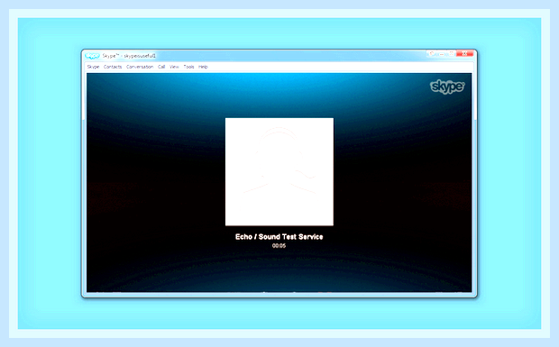
Task: Close the Skype window
Action: click(x=464, y=53)
